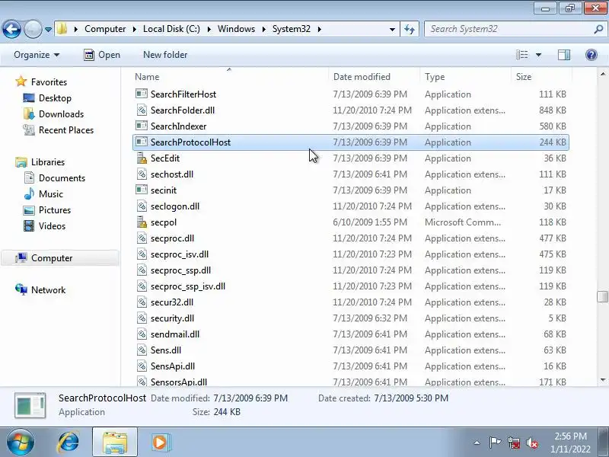This screenshot has height=457, width=609.
Task: Select the SearchFolder.dll file icon
Action: tap(142, 110)
